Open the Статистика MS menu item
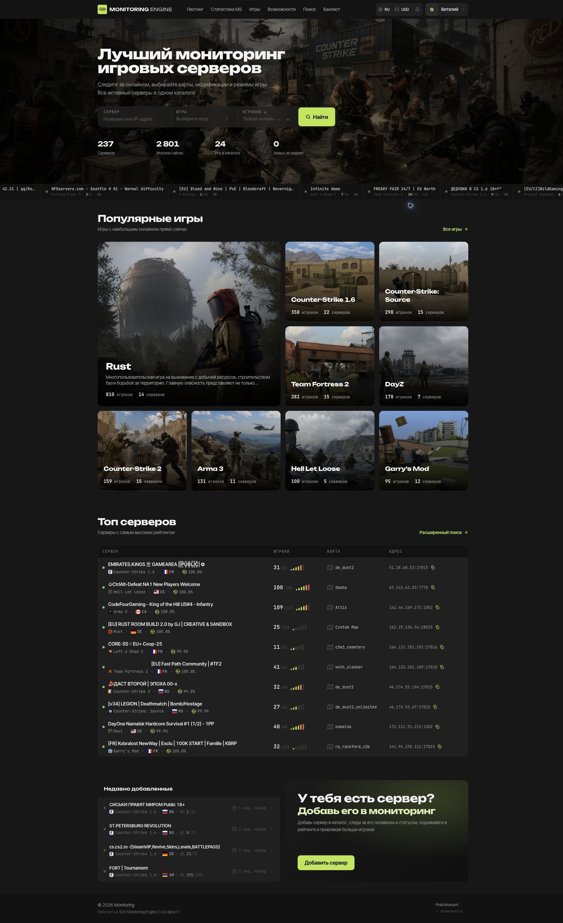 [x=226, y=9]
